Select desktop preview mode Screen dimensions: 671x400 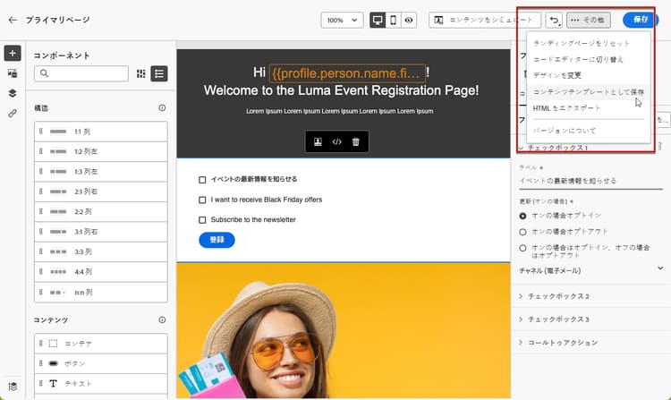[378, 20]
